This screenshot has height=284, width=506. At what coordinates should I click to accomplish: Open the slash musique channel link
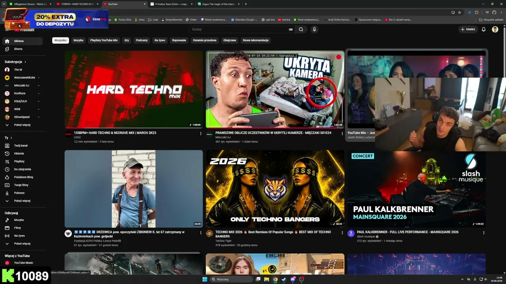(x=366, y=237)
